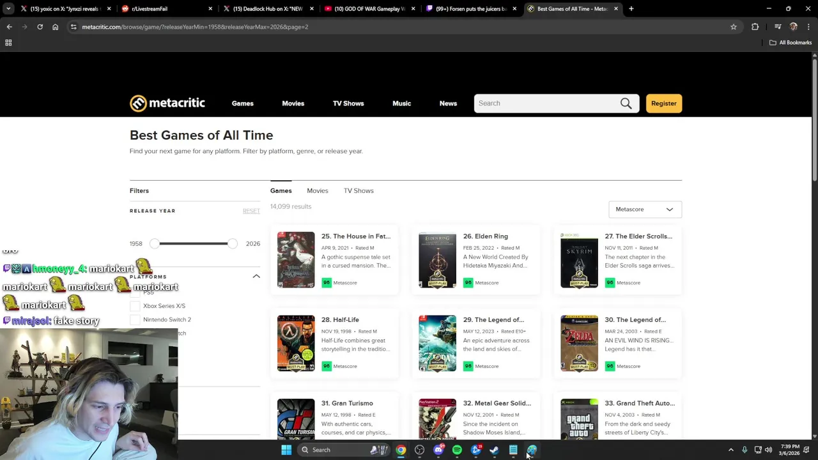Click the browser address bar URL
This screenshot has width=818, height=460.
[x=195, y=27]
